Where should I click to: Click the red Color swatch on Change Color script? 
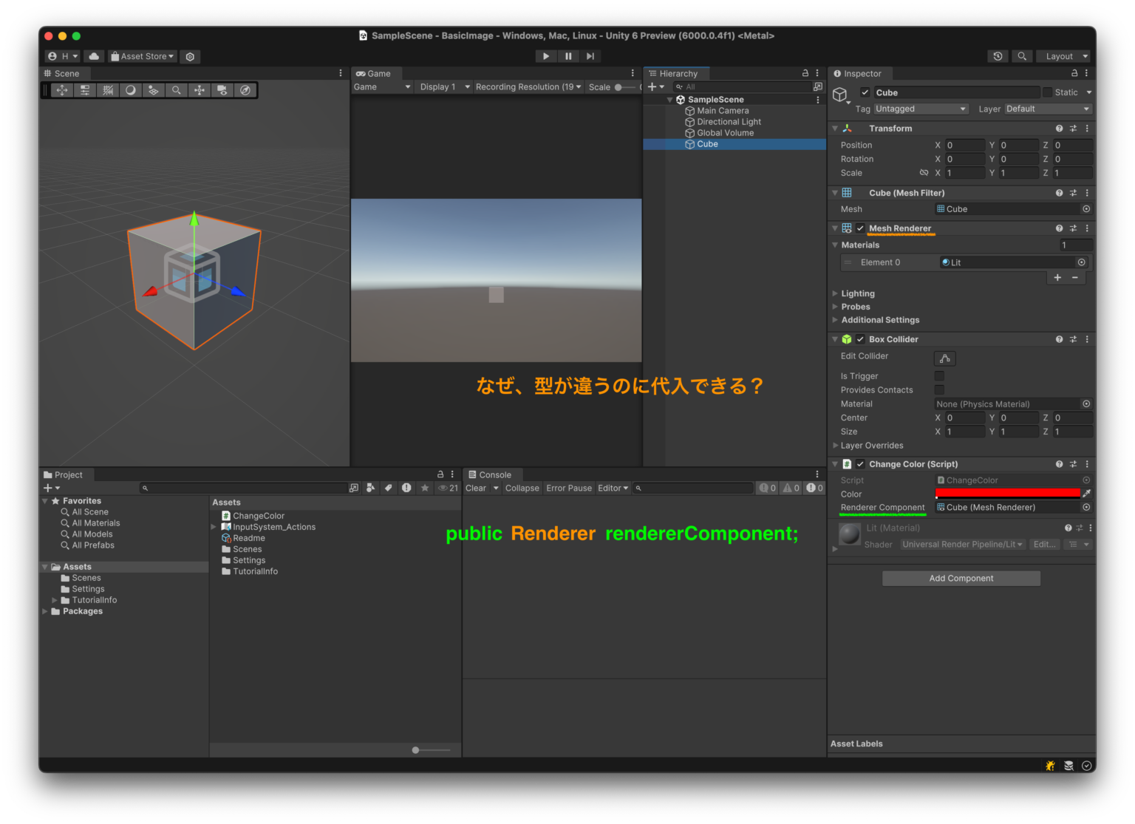1007,494
